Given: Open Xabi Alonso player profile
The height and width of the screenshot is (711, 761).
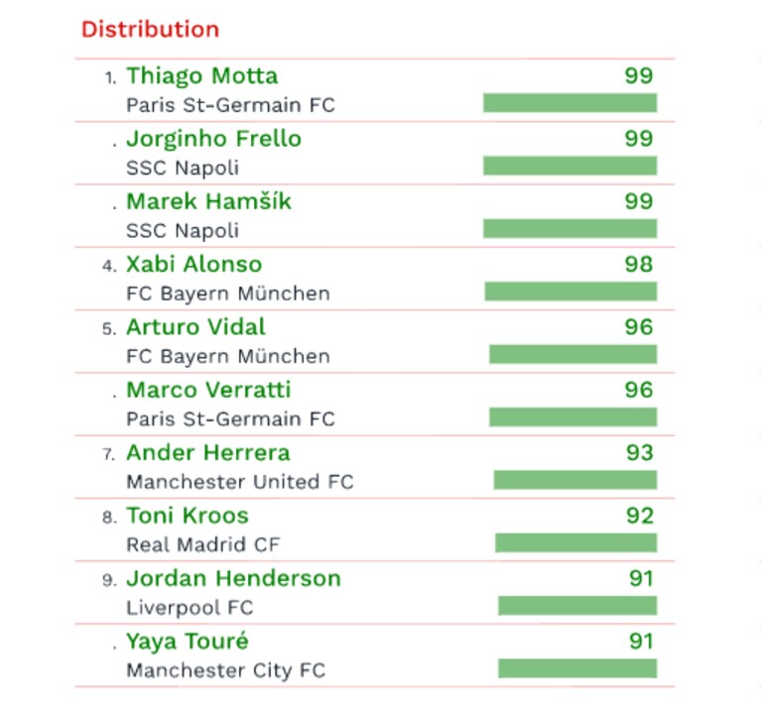Looking at the screenshot, I should (x=194, y=265).
